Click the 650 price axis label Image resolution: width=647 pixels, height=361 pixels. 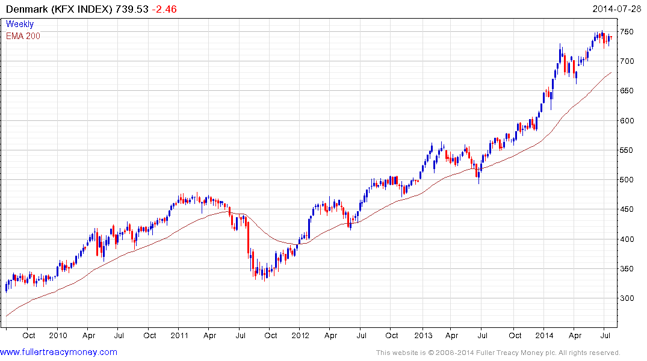click(627, 91)
